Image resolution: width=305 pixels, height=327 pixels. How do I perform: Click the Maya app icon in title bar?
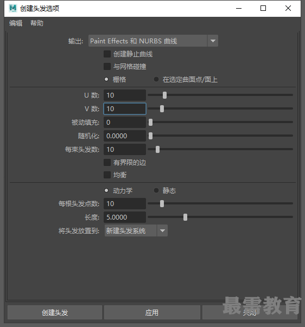point(13,8)
